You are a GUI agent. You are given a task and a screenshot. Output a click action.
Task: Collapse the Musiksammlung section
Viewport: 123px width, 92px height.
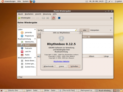pyautogui.click(x=35, y=39)
